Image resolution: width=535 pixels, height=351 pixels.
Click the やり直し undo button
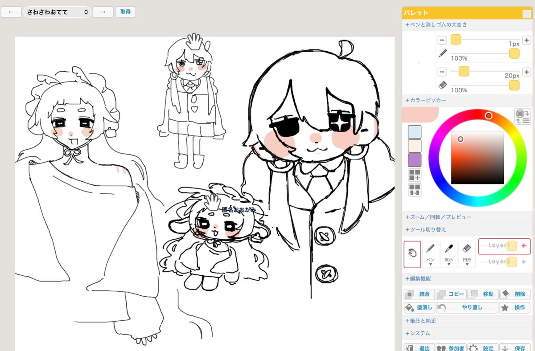click(467, 308)
